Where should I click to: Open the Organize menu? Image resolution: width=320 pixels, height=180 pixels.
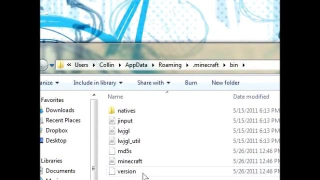point(49,82)
